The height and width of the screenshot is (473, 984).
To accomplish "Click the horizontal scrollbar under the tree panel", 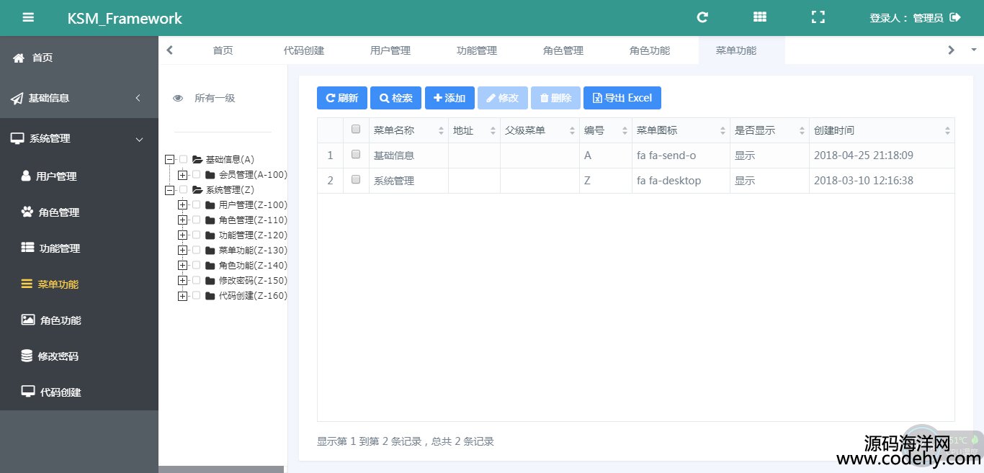I will (221, 469).
